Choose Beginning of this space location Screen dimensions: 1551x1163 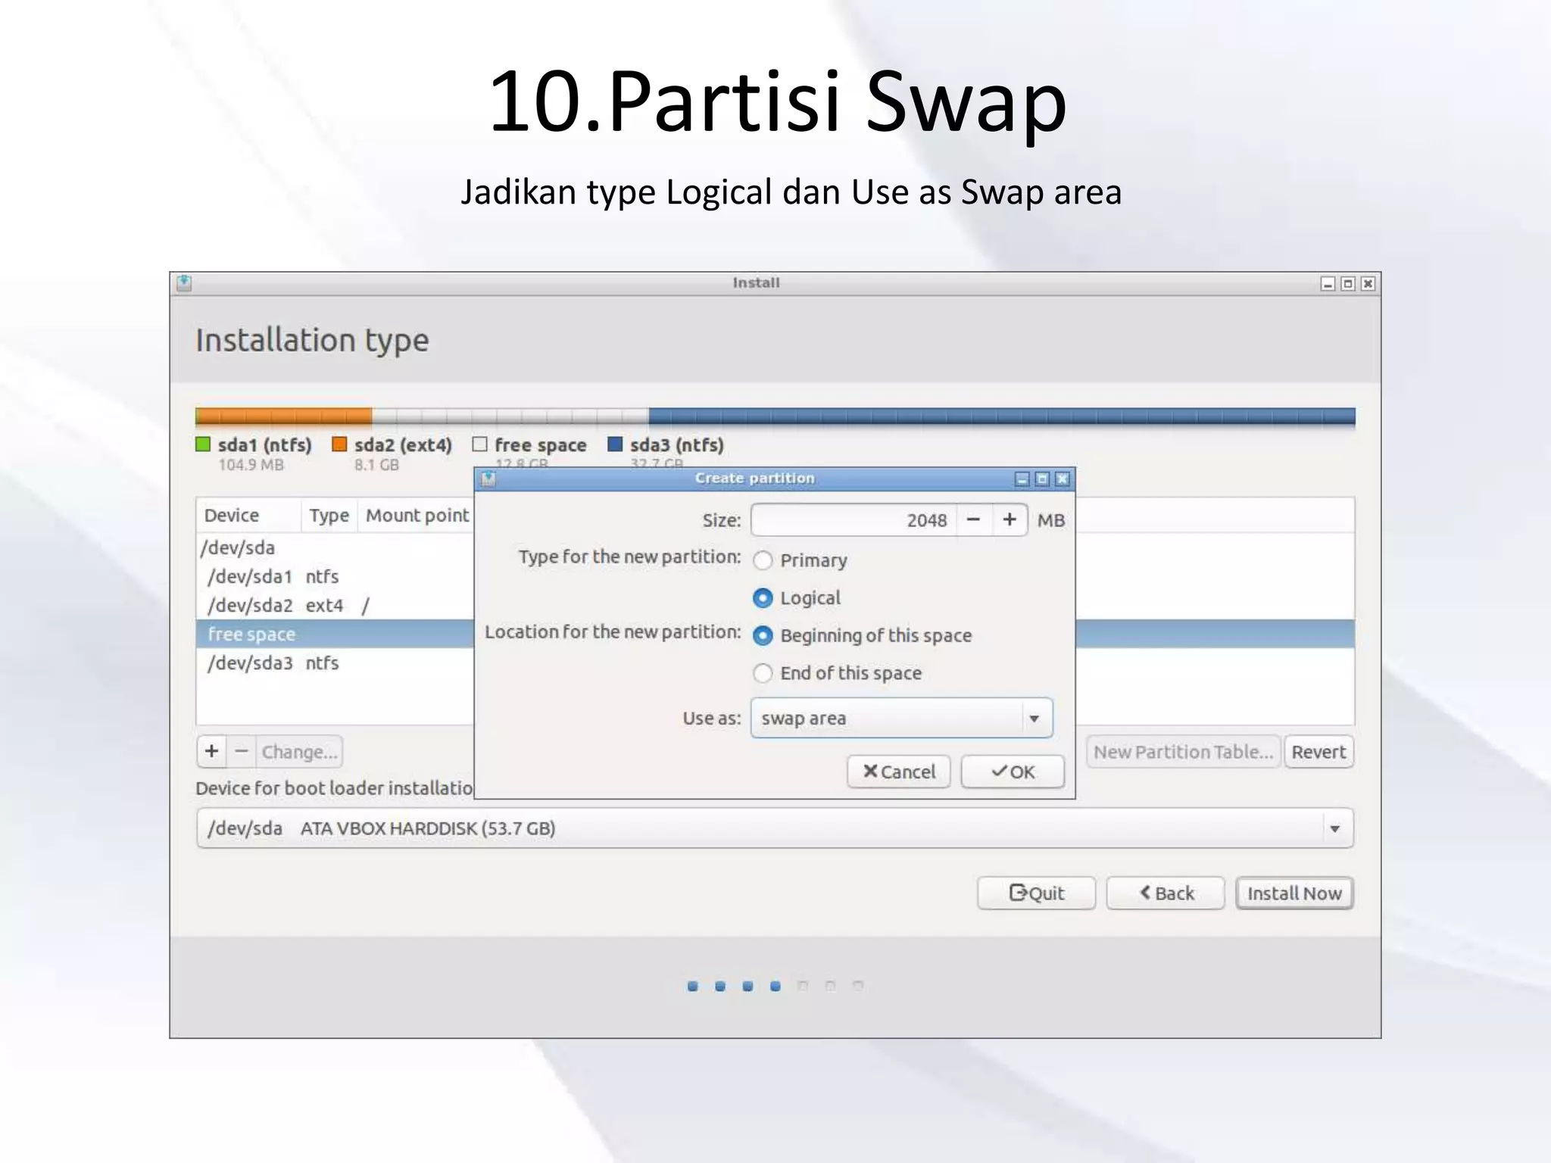[x=763, y=635]
